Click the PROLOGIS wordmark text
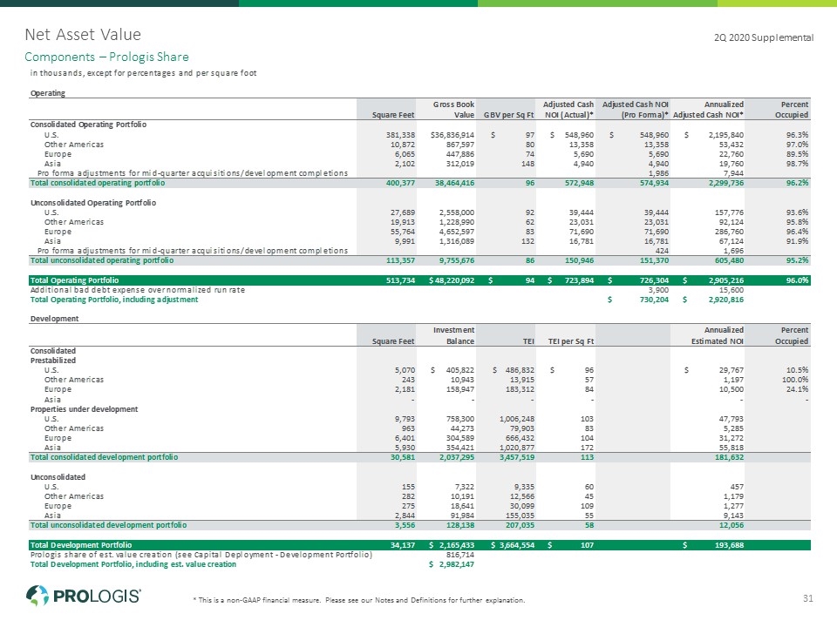Viewport: 837px width, 627px height. tap(97, 596)
